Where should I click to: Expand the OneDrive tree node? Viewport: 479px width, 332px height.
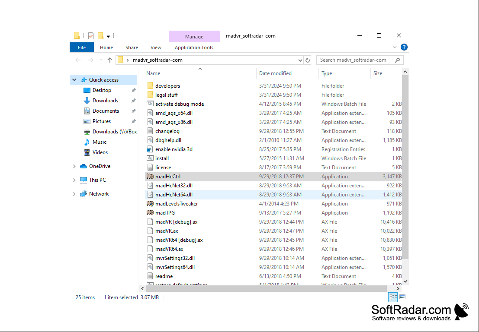[x=74, y=166]
